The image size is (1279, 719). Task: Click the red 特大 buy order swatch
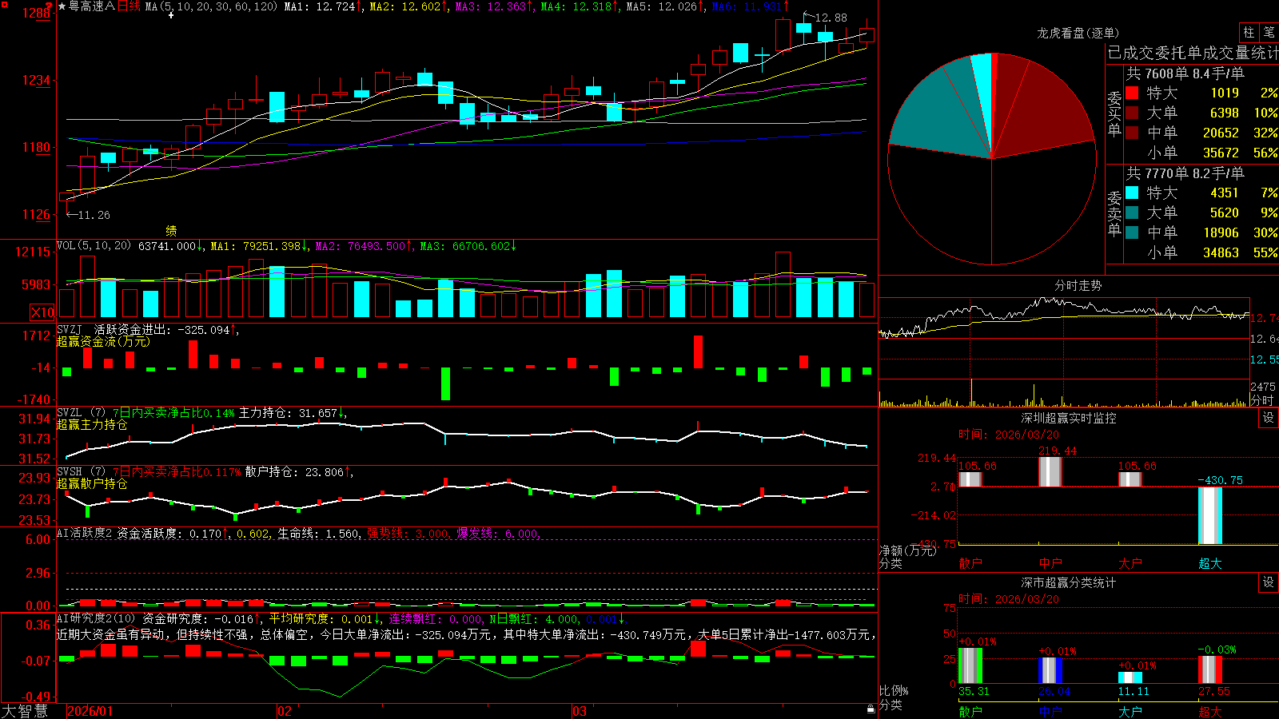(x=1132, y=93)
